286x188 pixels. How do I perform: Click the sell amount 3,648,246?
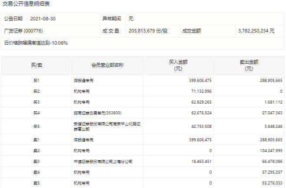point(273,126)
